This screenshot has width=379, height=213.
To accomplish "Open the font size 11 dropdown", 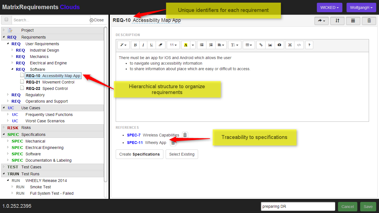I will (x=173, y=45).
